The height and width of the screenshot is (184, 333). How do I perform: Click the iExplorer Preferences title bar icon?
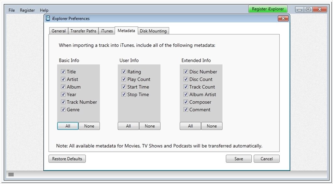tap(48, 19)
